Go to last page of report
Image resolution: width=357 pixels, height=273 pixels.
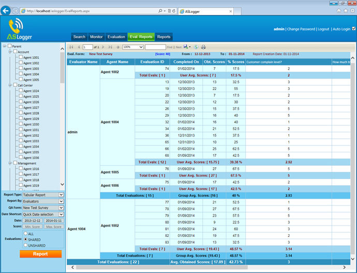111,47
